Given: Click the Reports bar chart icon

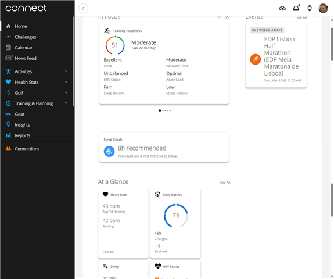Looking at the screenshot, I should tap(8, 135).
